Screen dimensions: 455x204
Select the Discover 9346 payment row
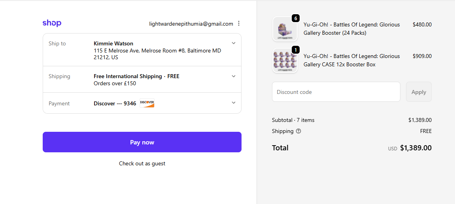pos(142,103)
